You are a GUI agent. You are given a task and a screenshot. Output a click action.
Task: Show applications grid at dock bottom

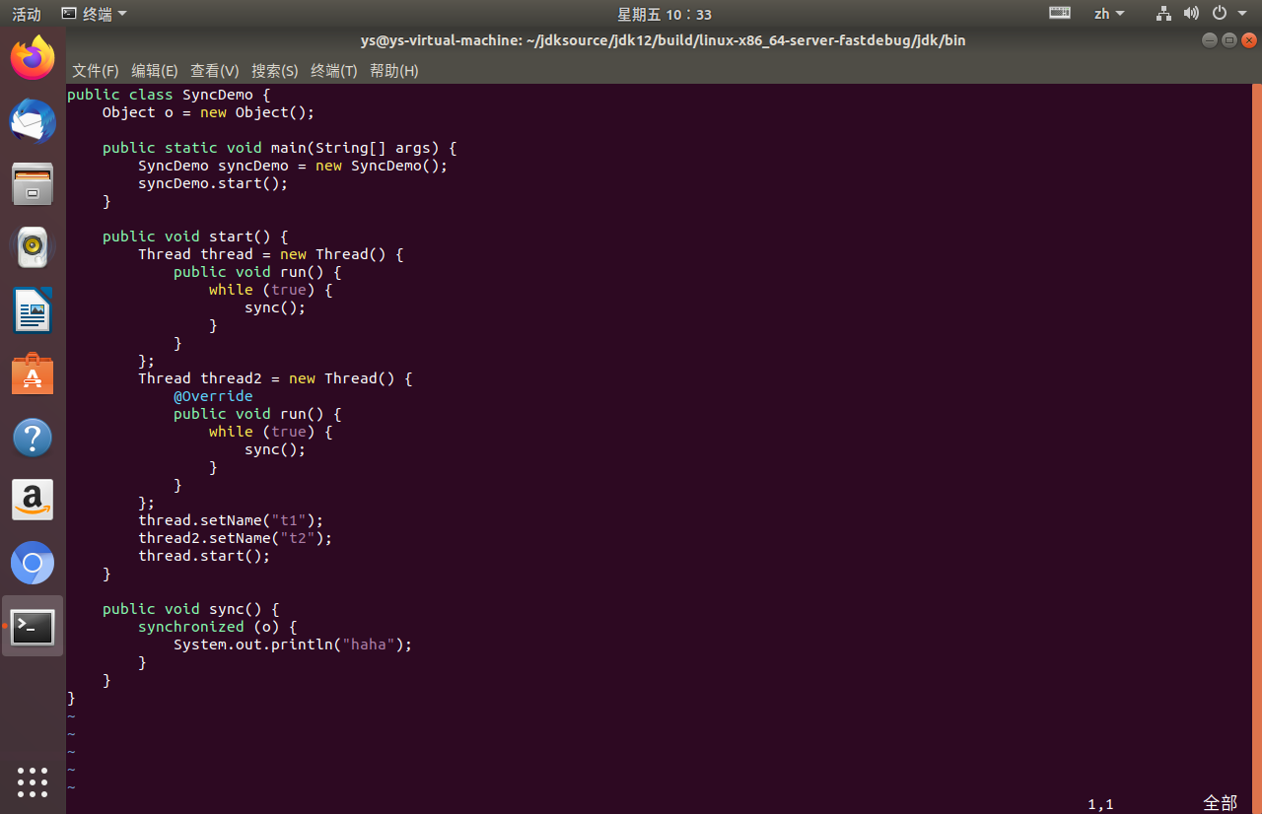33,782
